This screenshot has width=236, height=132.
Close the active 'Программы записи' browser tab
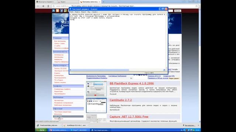(x=100, y=2)
